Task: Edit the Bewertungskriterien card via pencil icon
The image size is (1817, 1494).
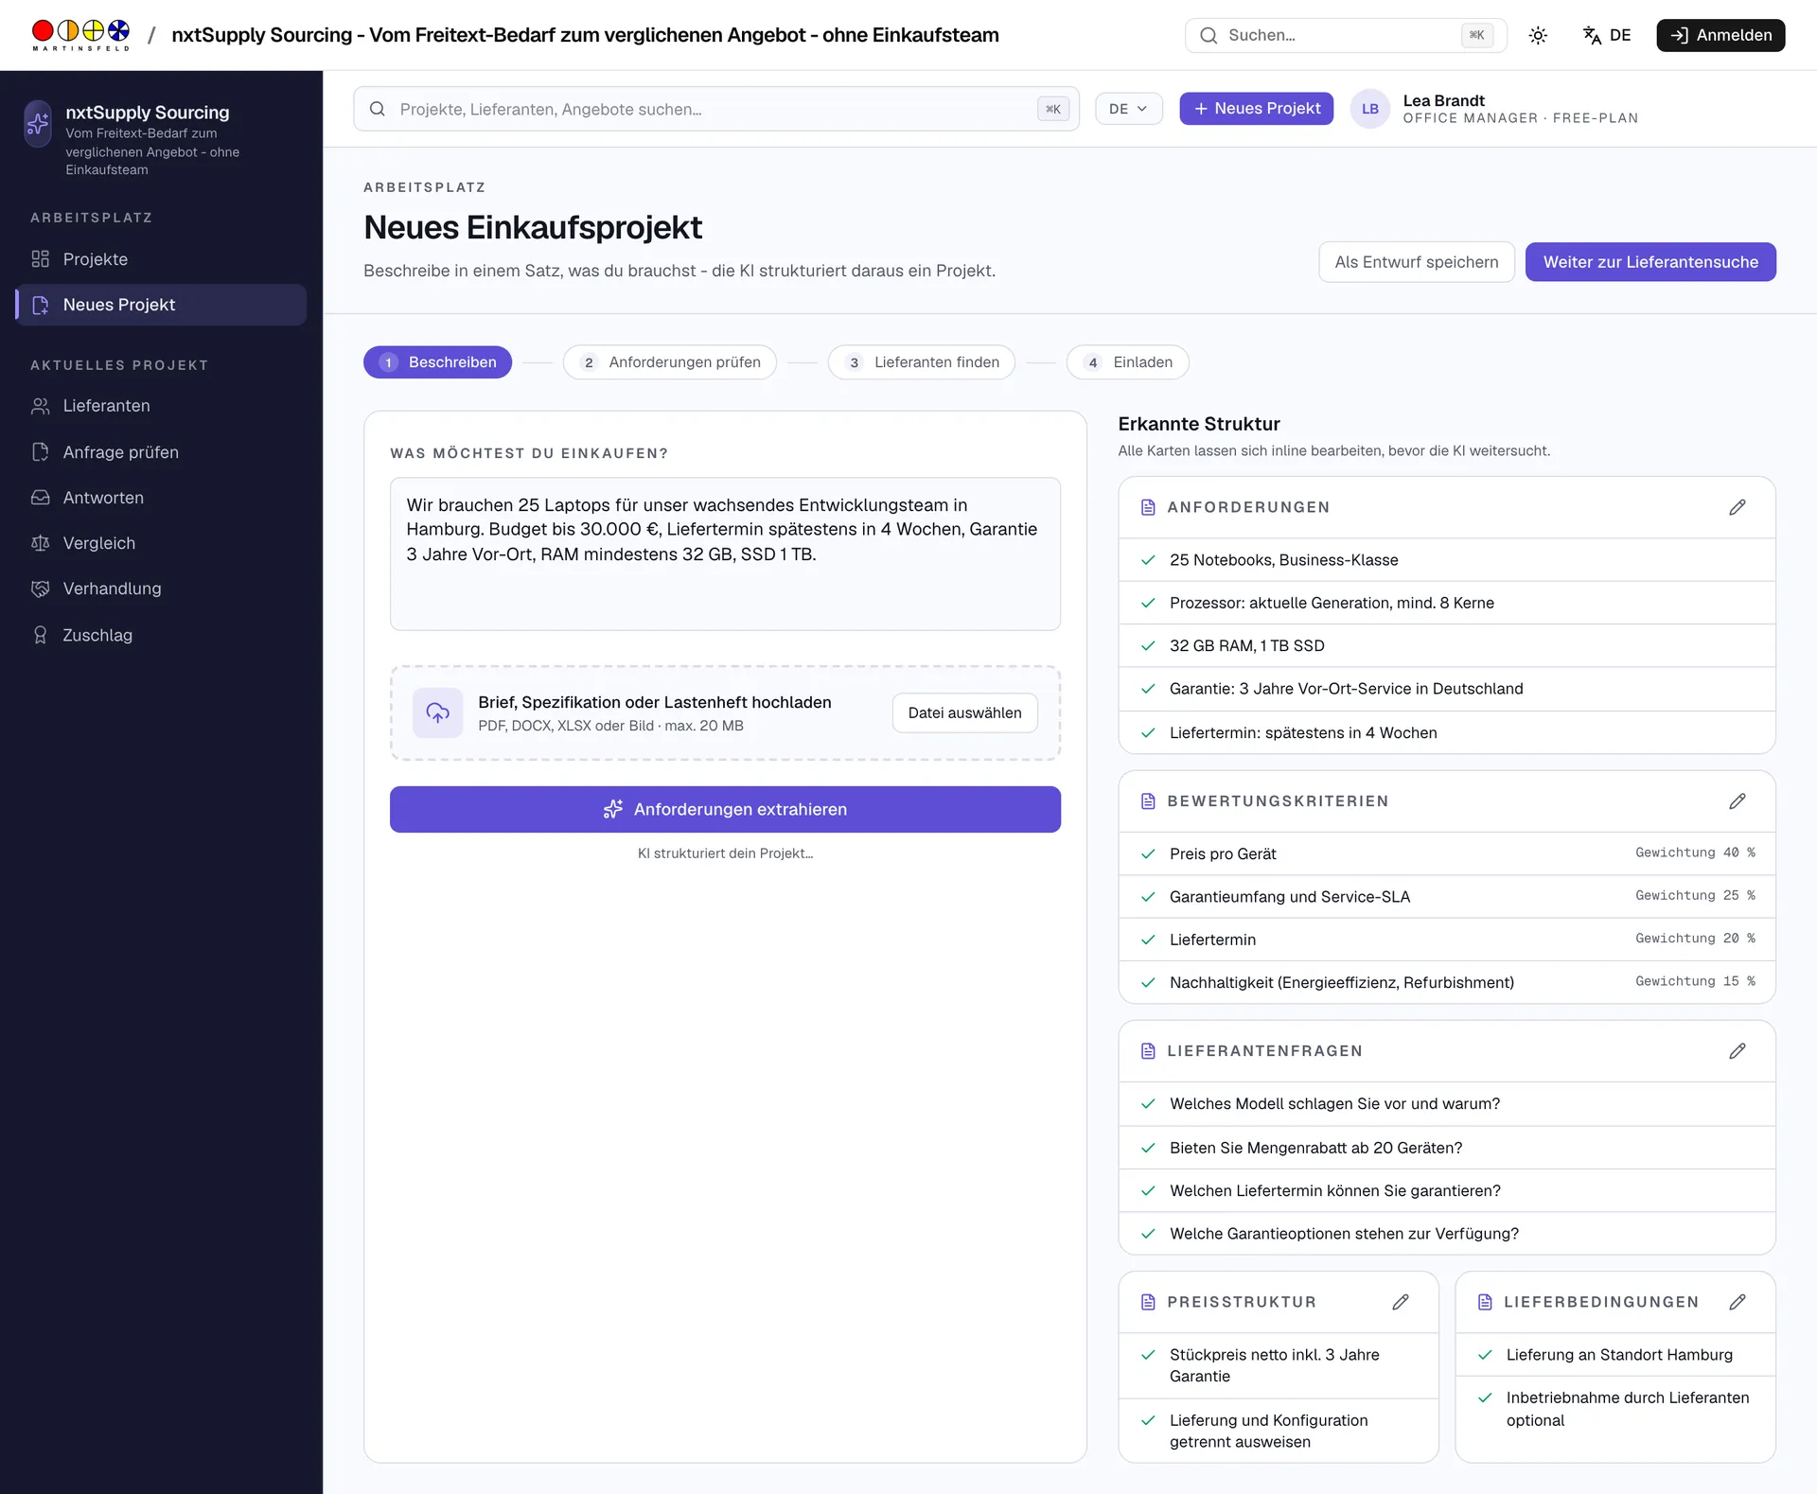Action: point(1738,801)
